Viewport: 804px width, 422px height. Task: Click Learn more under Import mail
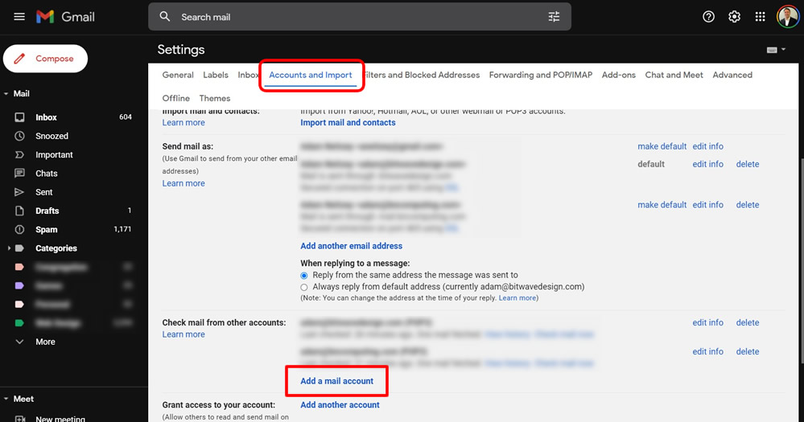183,123
